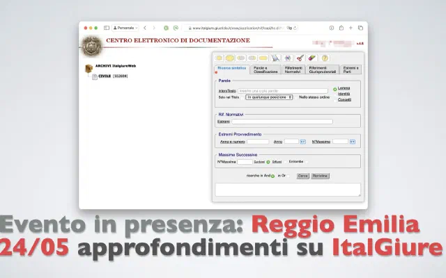The width and height of the screenshot is (446, 278).
Task: Click the Ripristina button
Action: click(x=320, y=176)
